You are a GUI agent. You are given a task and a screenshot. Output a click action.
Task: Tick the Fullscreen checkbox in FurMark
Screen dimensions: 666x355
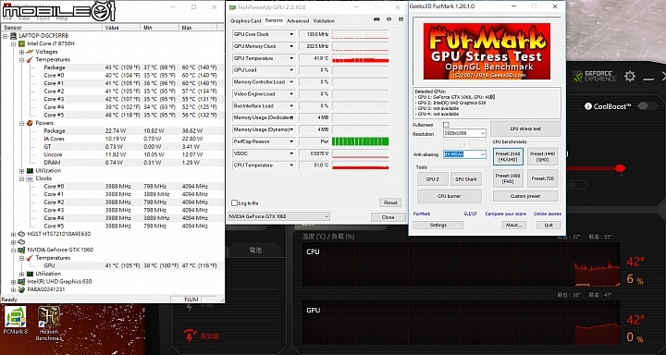click(x=446, y=125)
